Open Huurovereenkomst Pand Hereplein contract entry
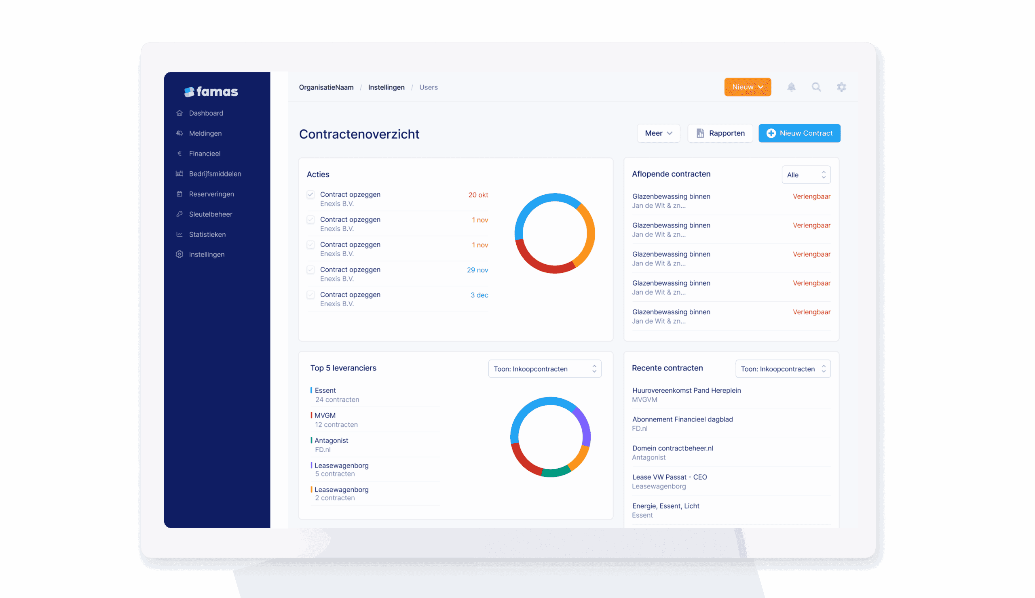Image resolution: width=1035 pixels, height=598 pixels. tap(686, 390)
